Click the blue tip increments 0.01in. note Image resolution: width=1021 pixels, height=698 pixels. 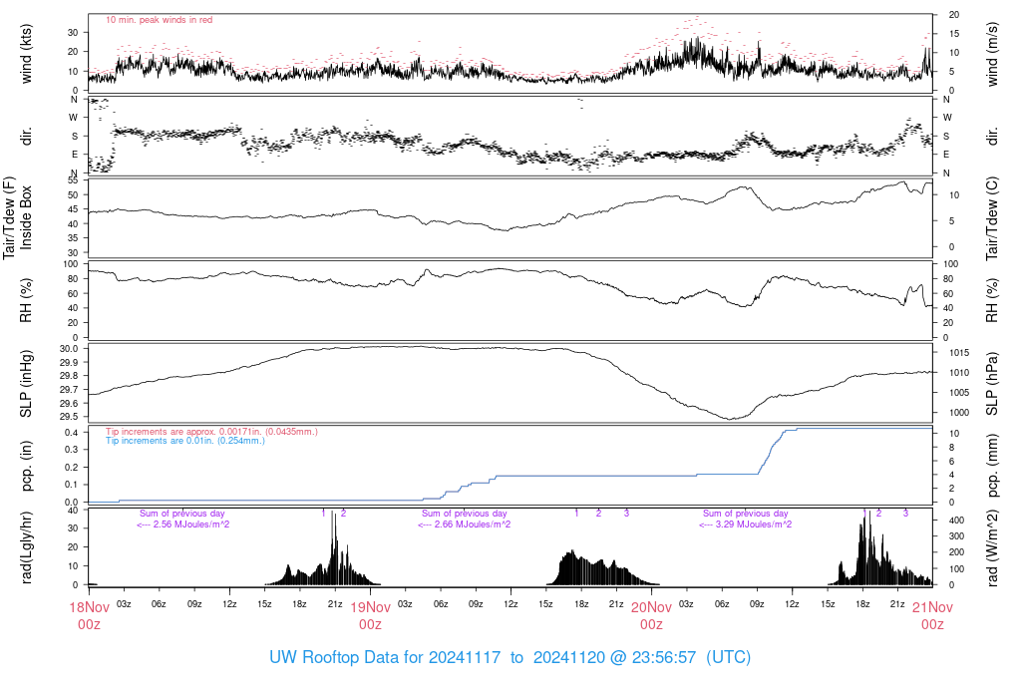[185, 441]
